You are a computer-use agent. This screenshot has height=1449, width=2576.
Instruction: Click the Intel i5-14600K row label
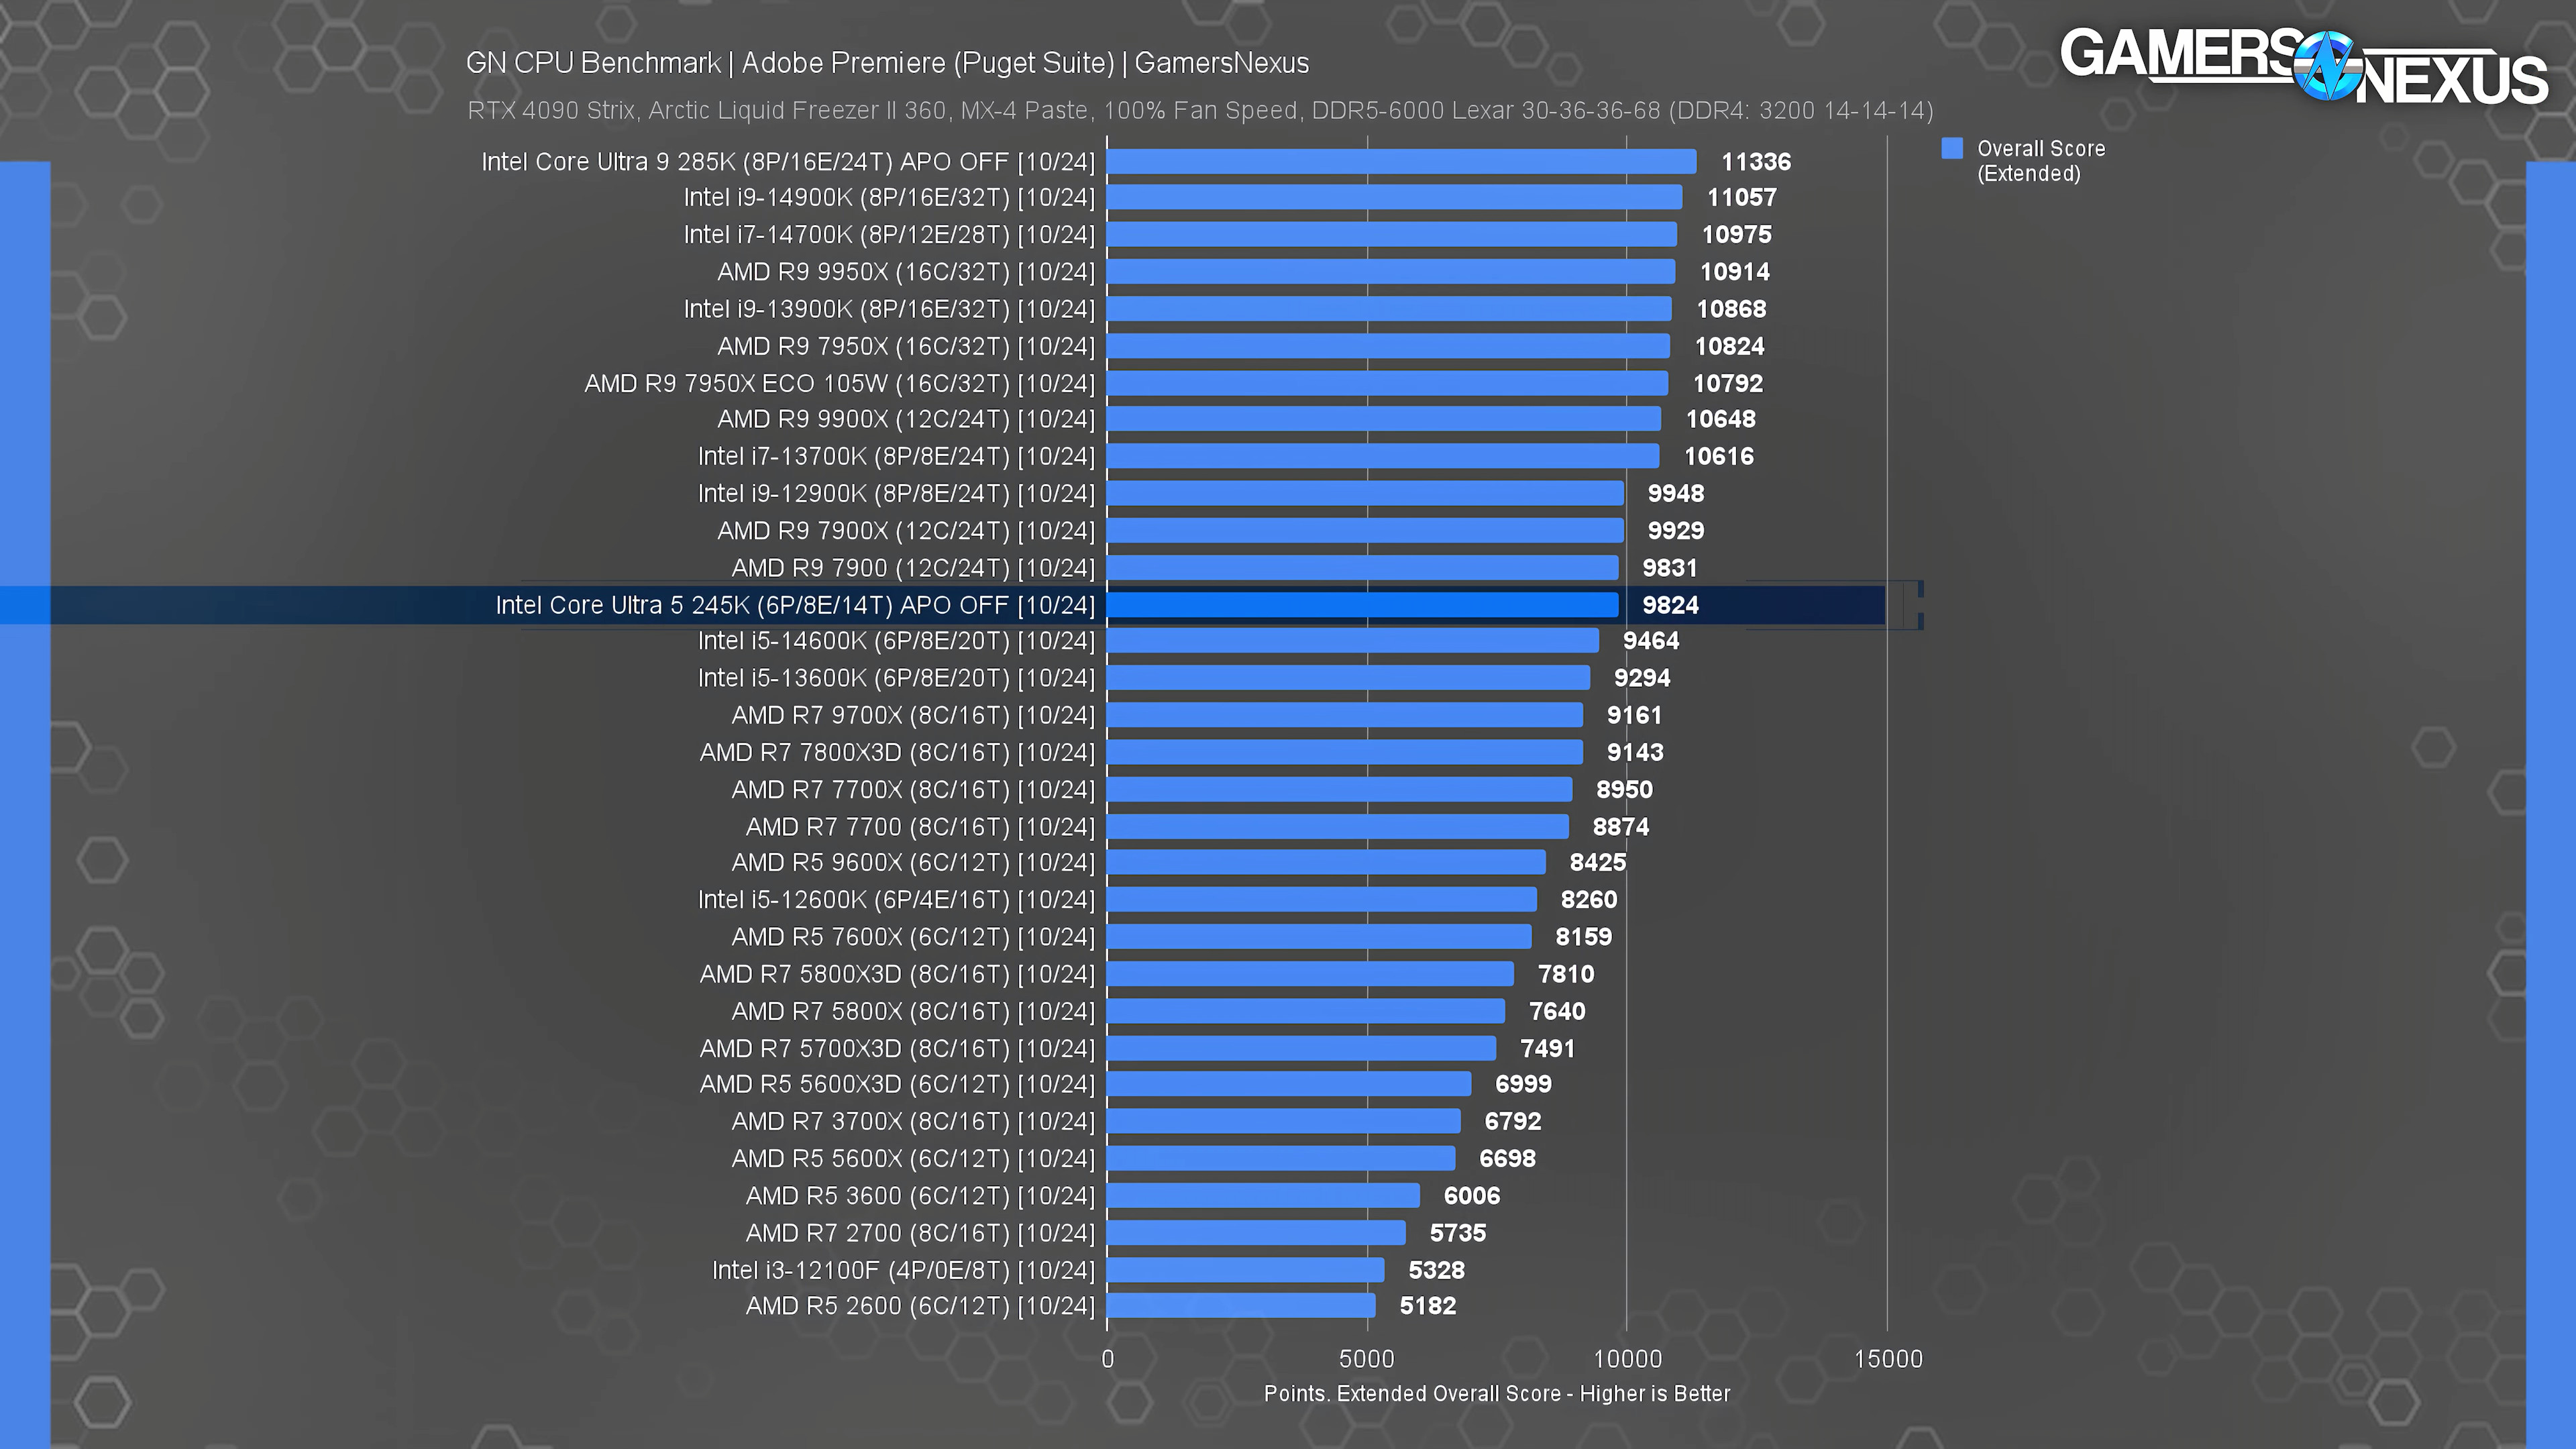pos(896,641)
